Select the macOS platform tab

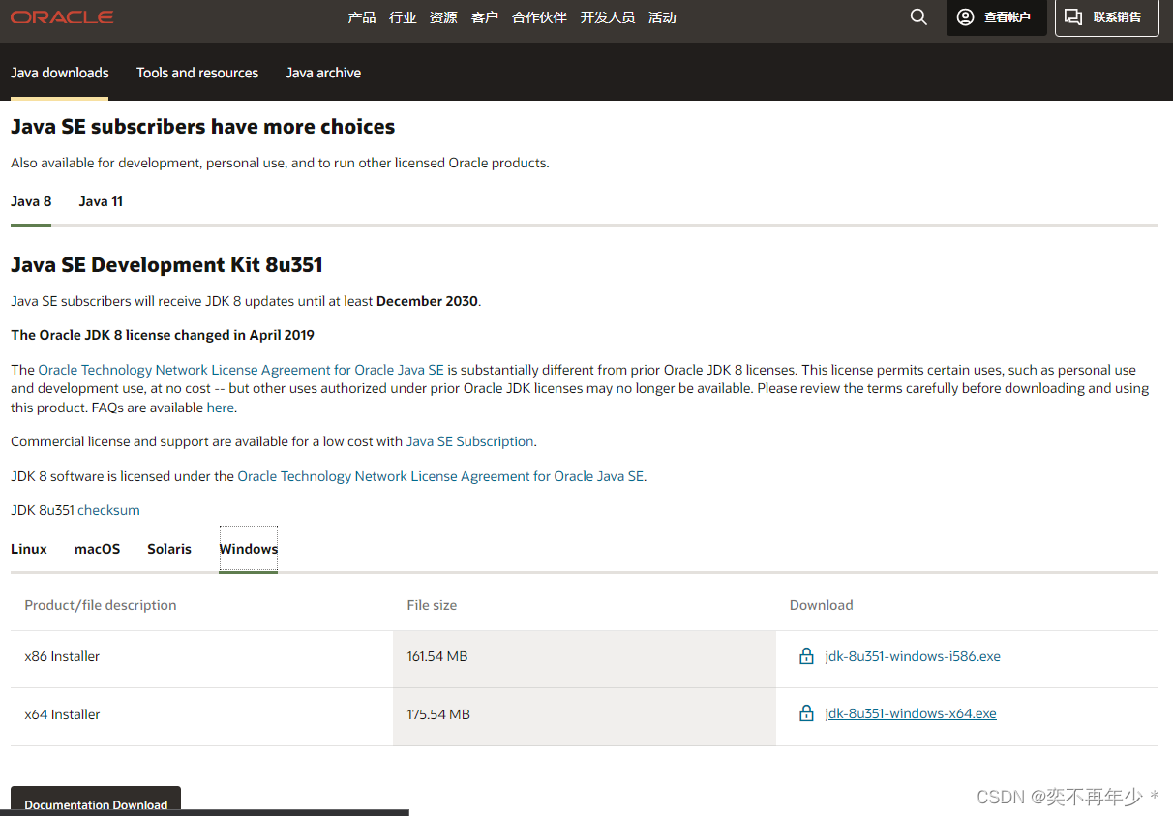(98, 549)
